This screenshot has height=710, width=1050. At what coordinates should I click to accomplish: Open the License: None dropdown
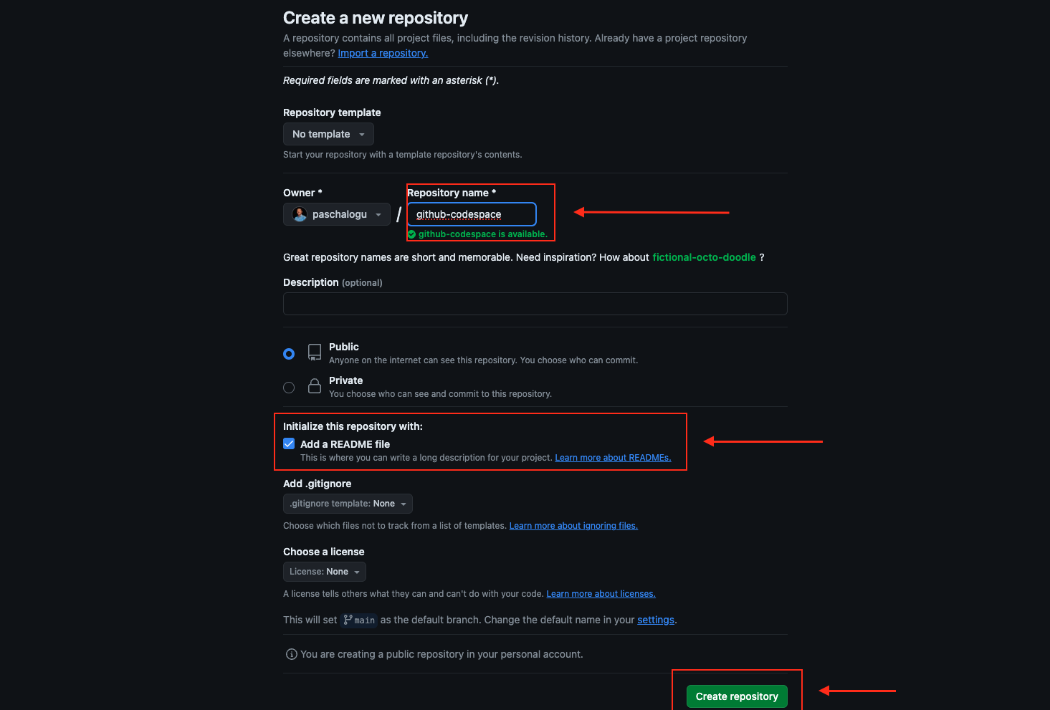point(324,571)
